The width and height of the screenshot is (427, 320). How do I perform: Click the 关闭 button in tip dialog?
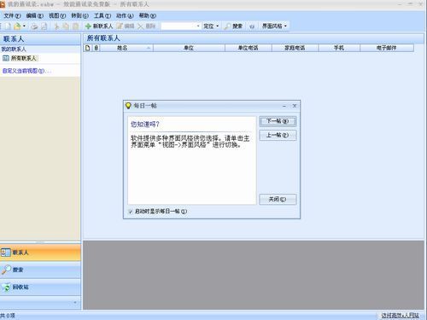tap(278, 199)
